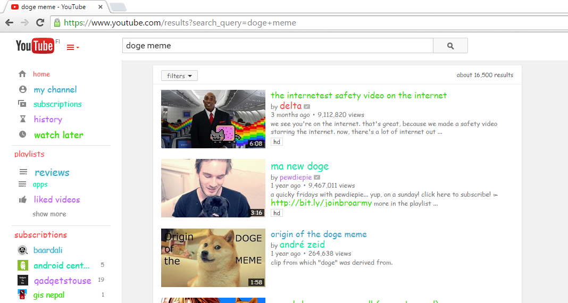Click the green padlock security icon
Viewport: 568px width, 303px height.
click(x=57, y=23)
